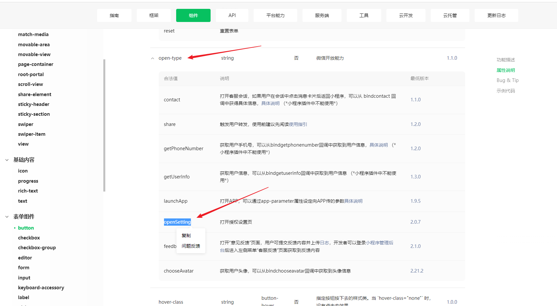
Task: Open text component in the sidebar
Action: 23,201
